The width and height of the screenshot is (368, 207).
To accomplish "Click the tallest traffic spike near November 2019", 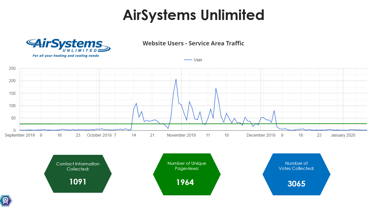I will click(x=176, y=79).
